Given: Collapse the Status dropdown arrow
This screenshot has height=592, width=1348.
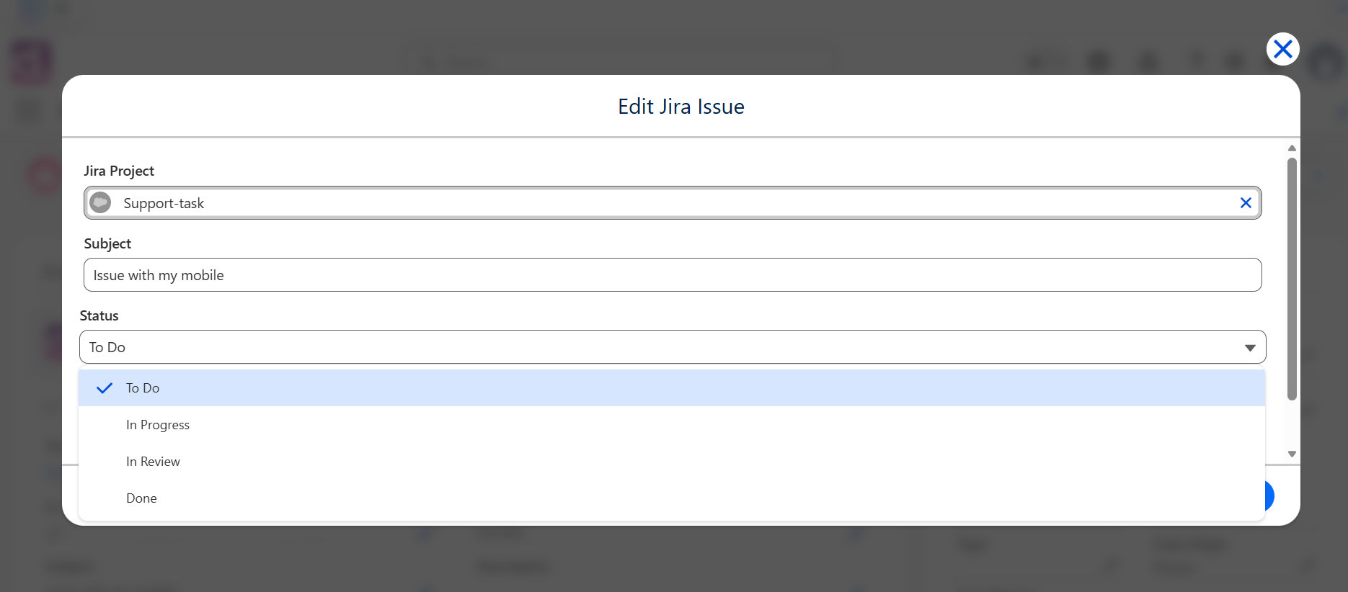Looking at the screenshot, I should click(1250, 348).
